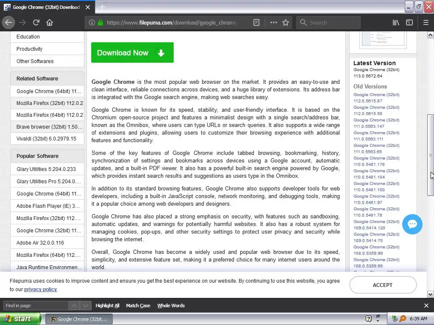Toggle Whole Words in find bar
This screenshot has height=325, width=434.
171,306
